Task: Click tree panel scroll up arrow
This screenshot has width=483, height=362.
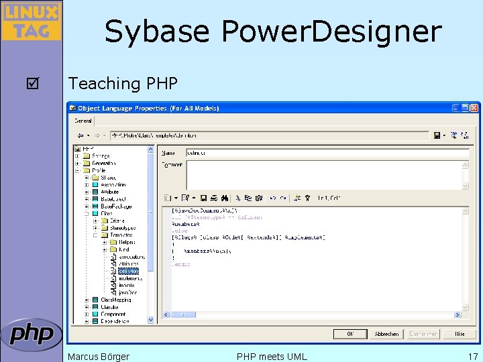Action: [x=151, y=149]
